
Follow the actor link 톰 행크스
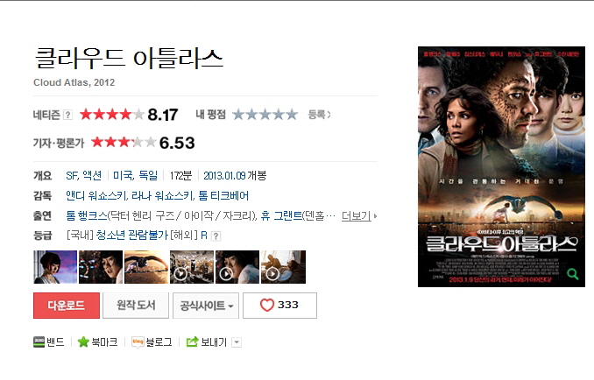[87, 215]
